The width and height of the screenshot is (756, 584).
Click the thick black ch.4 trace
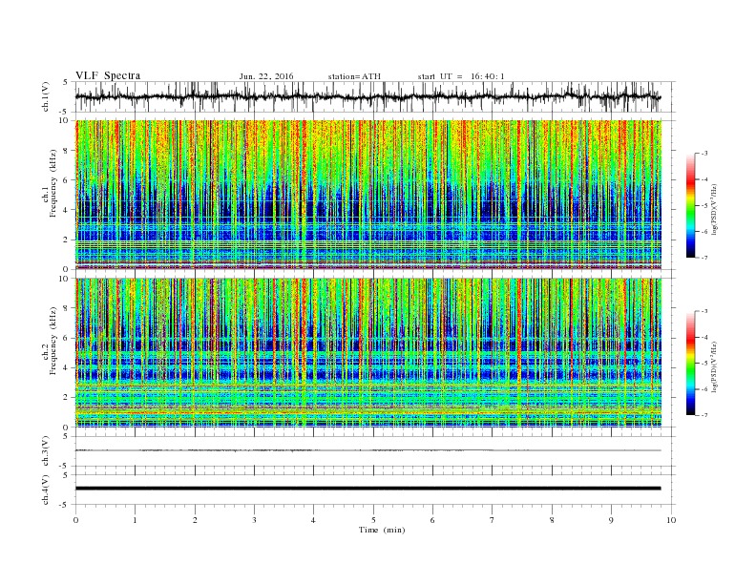(x=367, y=489)
